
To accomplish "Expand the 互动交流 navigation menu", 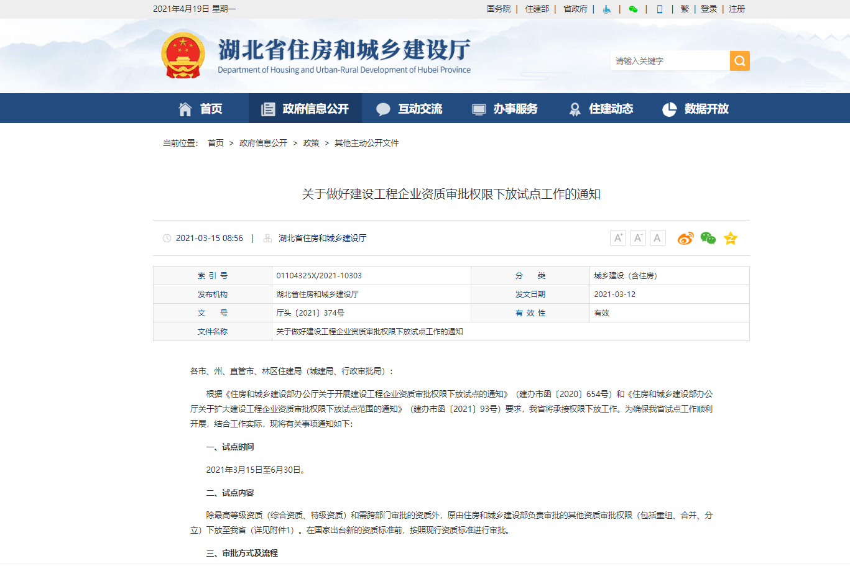I will [409, 109].
